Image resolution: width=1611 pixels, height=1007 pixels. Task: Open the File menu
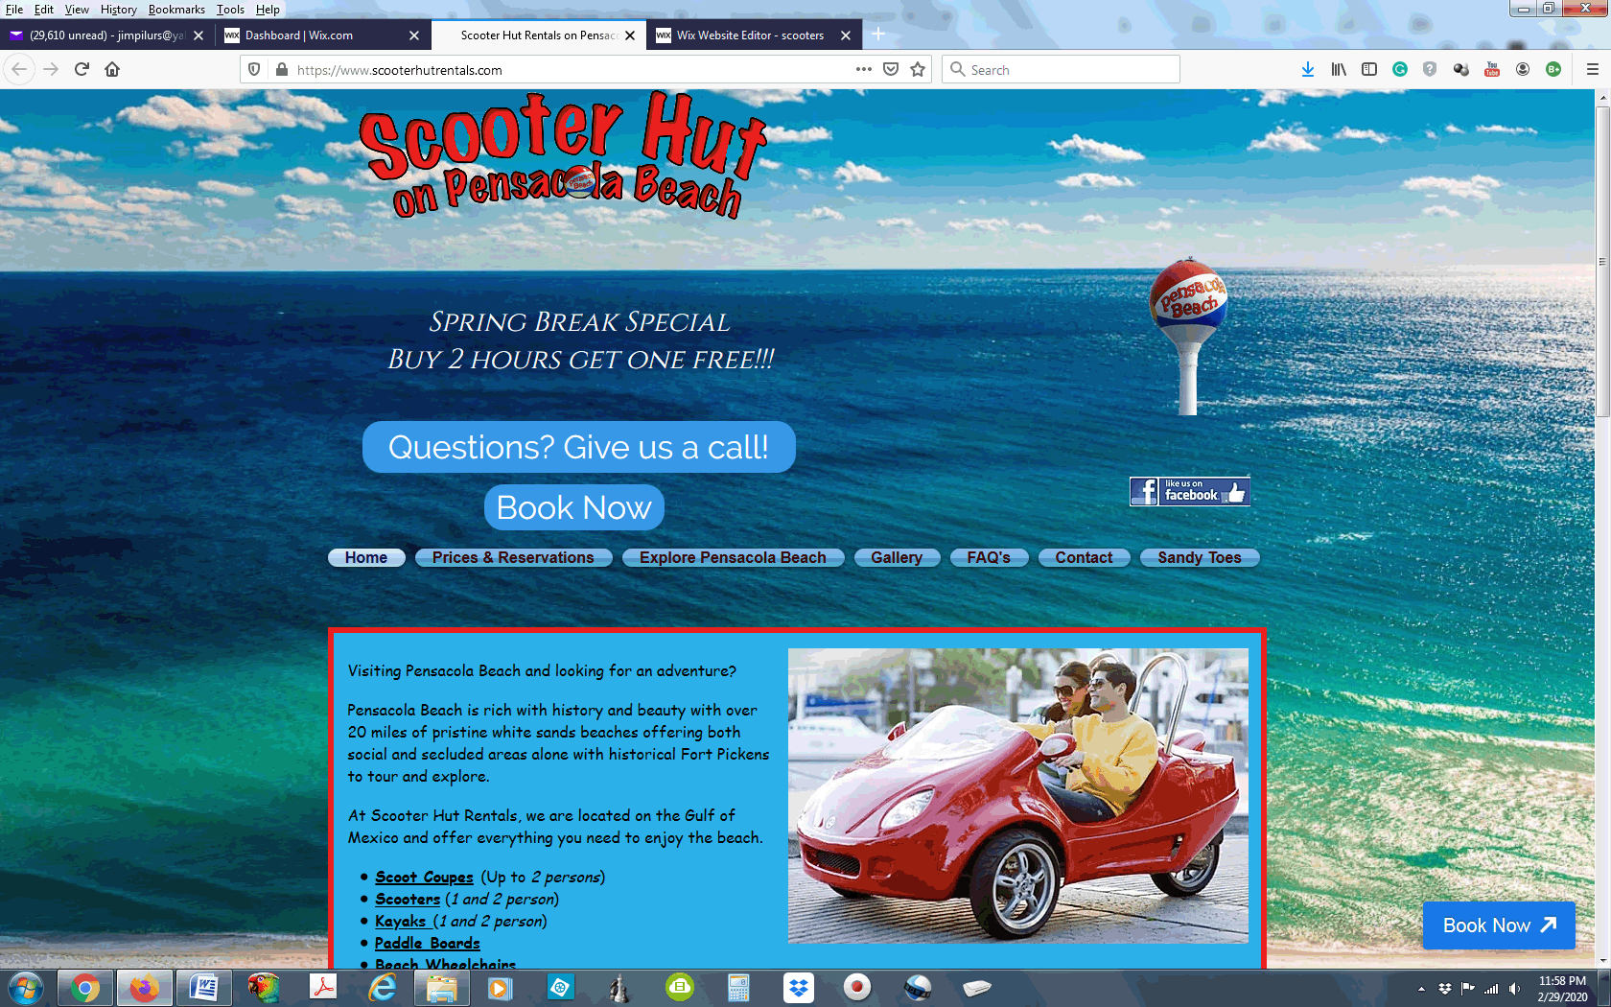14,10
